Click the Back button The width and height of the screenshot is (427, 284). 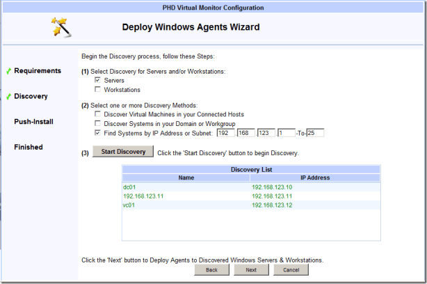coord(211,269)
